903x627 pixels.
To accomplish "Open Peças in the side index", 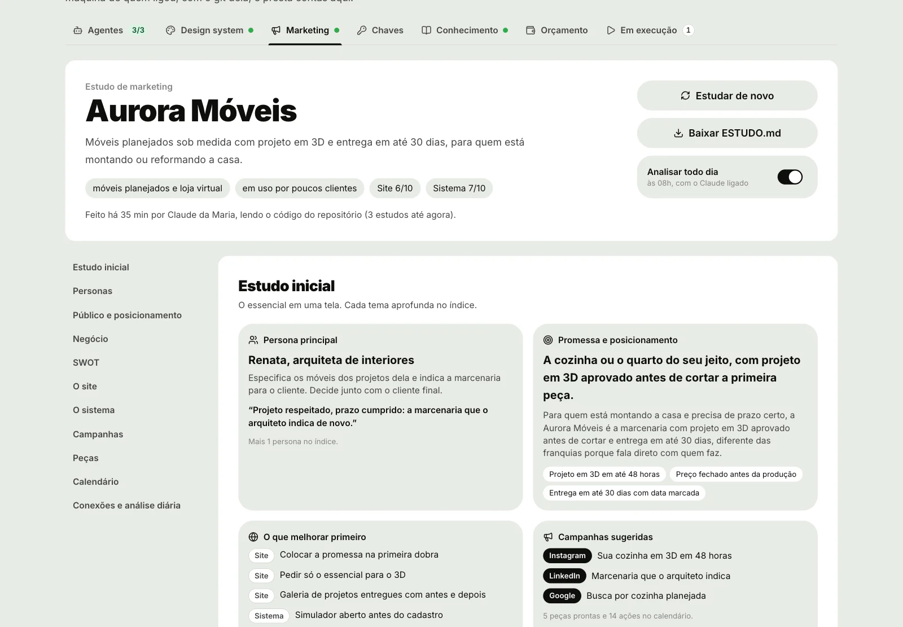I will [86, 458].
